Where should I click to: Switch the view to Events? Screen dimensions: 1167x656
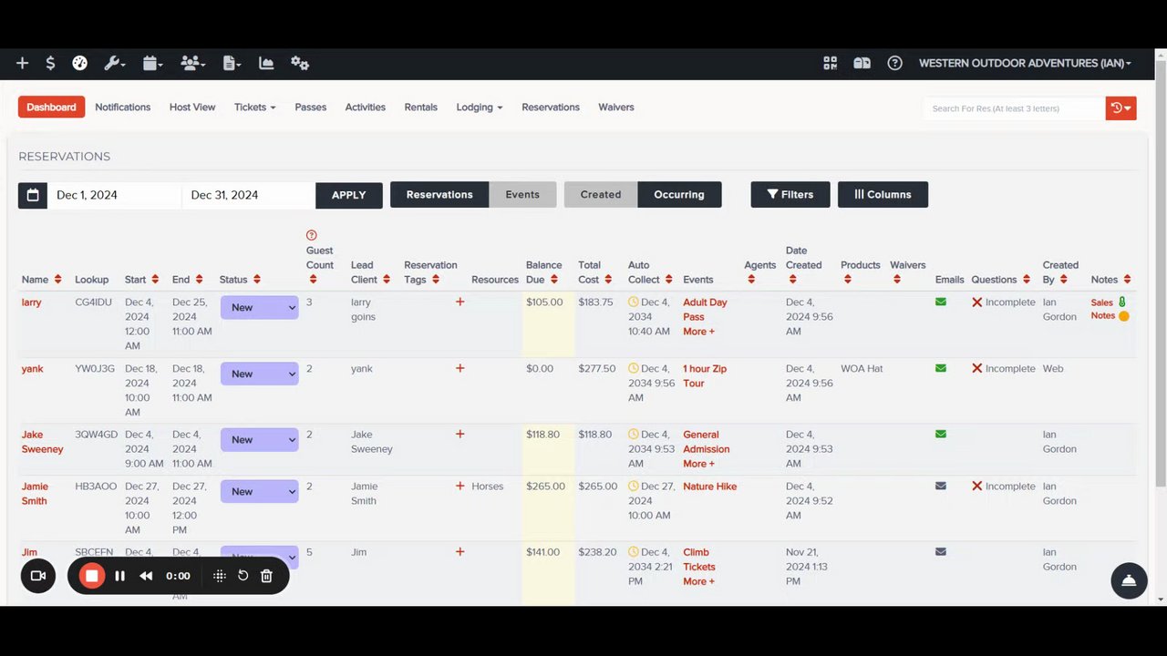(522, 195)
